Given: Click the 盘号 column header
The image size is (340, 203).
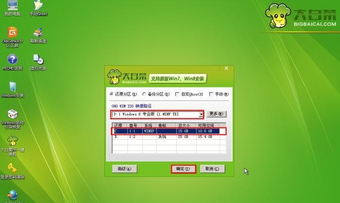Looking at the screenshot, I should [x=135, y=125].
